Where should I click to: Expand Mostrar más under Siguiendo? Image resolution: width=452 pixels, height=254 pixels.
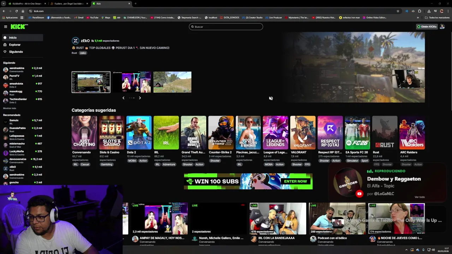[10, 108]
